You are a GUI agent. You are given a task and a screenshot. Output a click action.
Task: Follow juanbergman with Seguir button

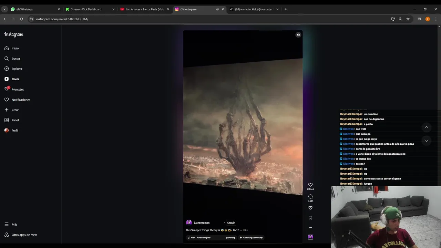[231, 223]
